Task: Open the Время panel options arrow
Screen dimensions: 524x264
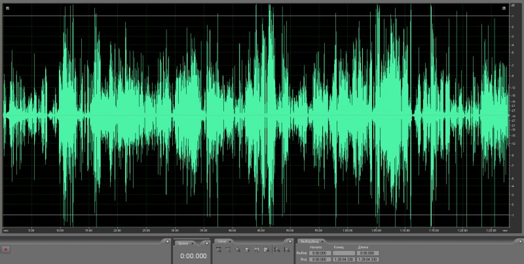Action: point(207,243)
